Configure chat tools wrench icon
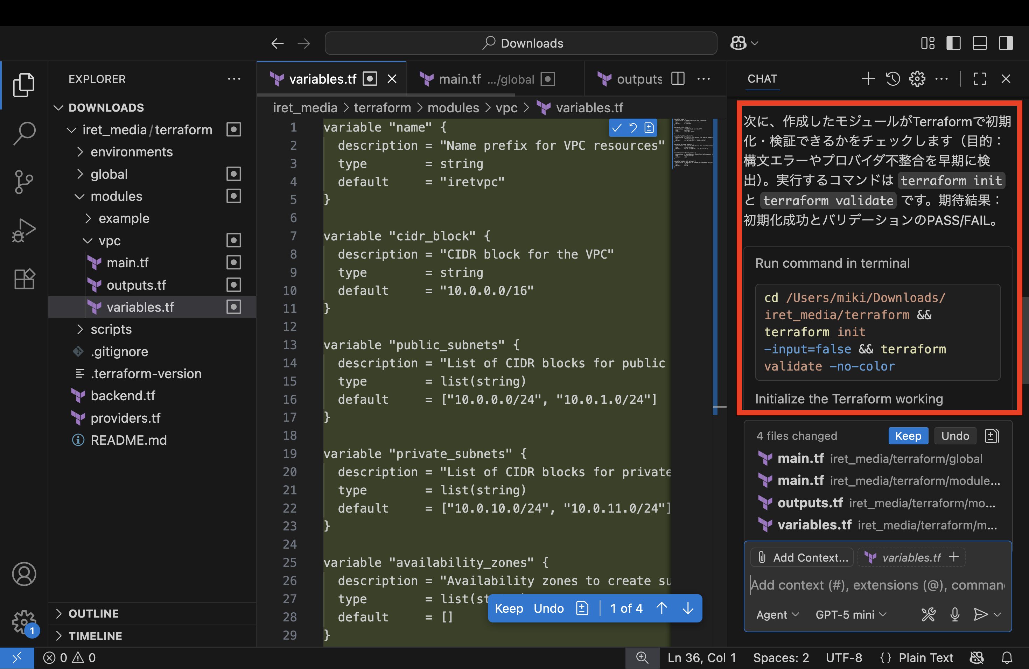Image resolution: width=1029 pixels, height=669 pixels. tap(928, 614)
